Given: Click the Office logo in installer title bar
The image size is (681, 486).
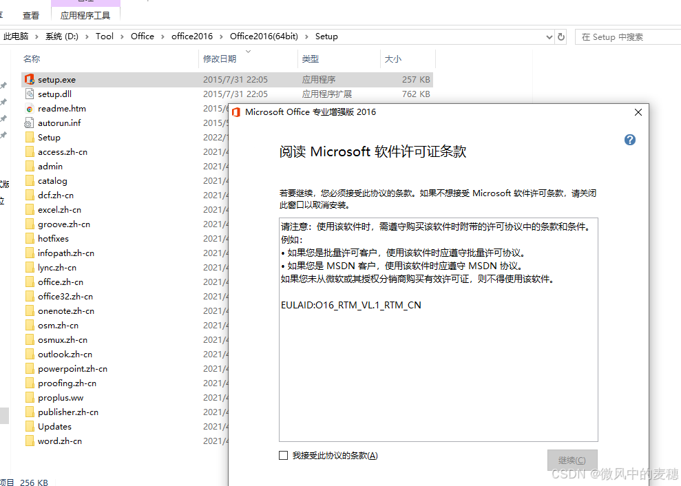Looking at the screenshot, I should coord(235,112).
